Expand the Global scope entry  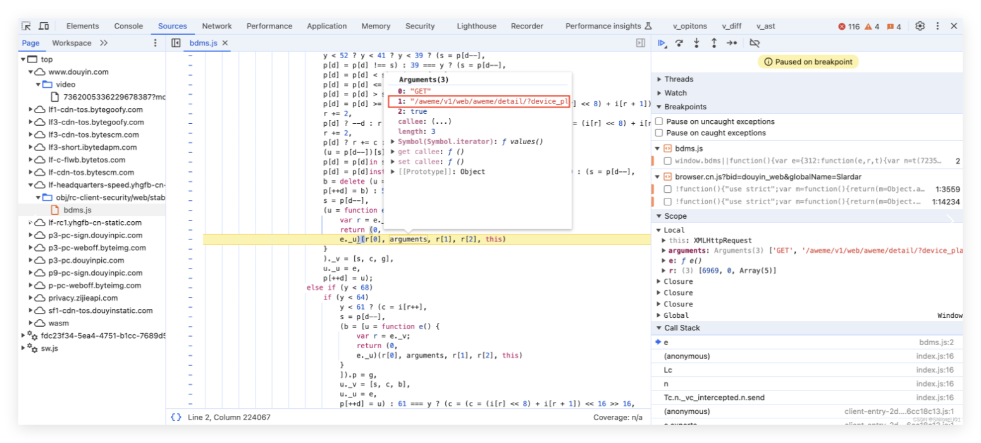(659, 315)
